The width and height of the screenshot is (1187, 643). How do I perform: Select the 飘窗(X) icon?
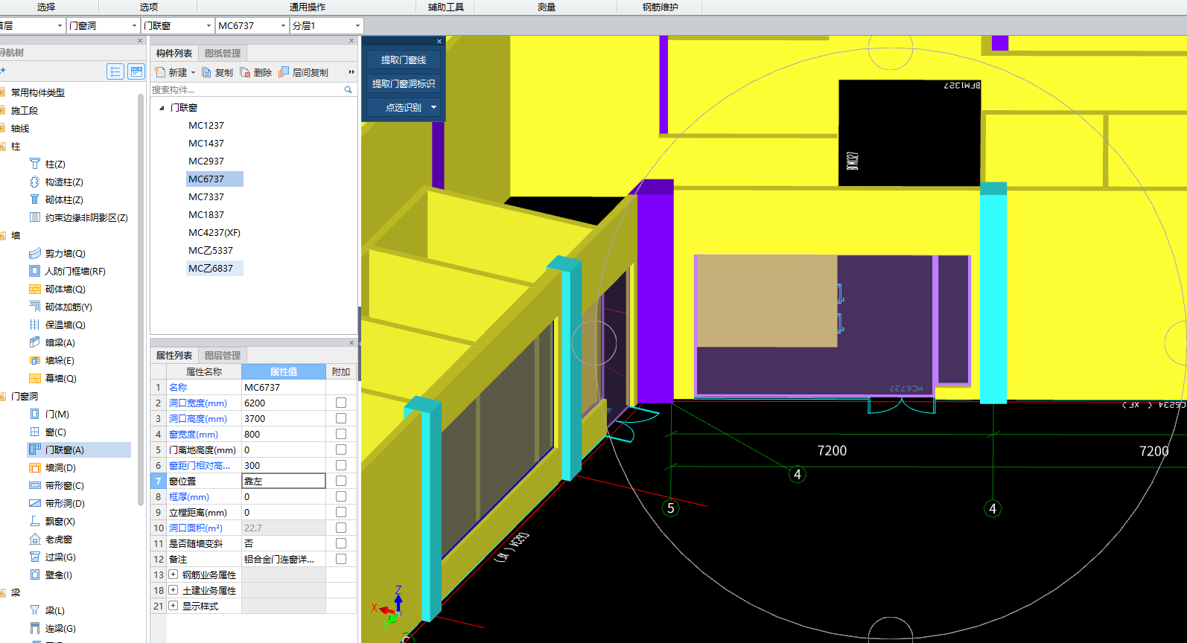tap(34, 521)
